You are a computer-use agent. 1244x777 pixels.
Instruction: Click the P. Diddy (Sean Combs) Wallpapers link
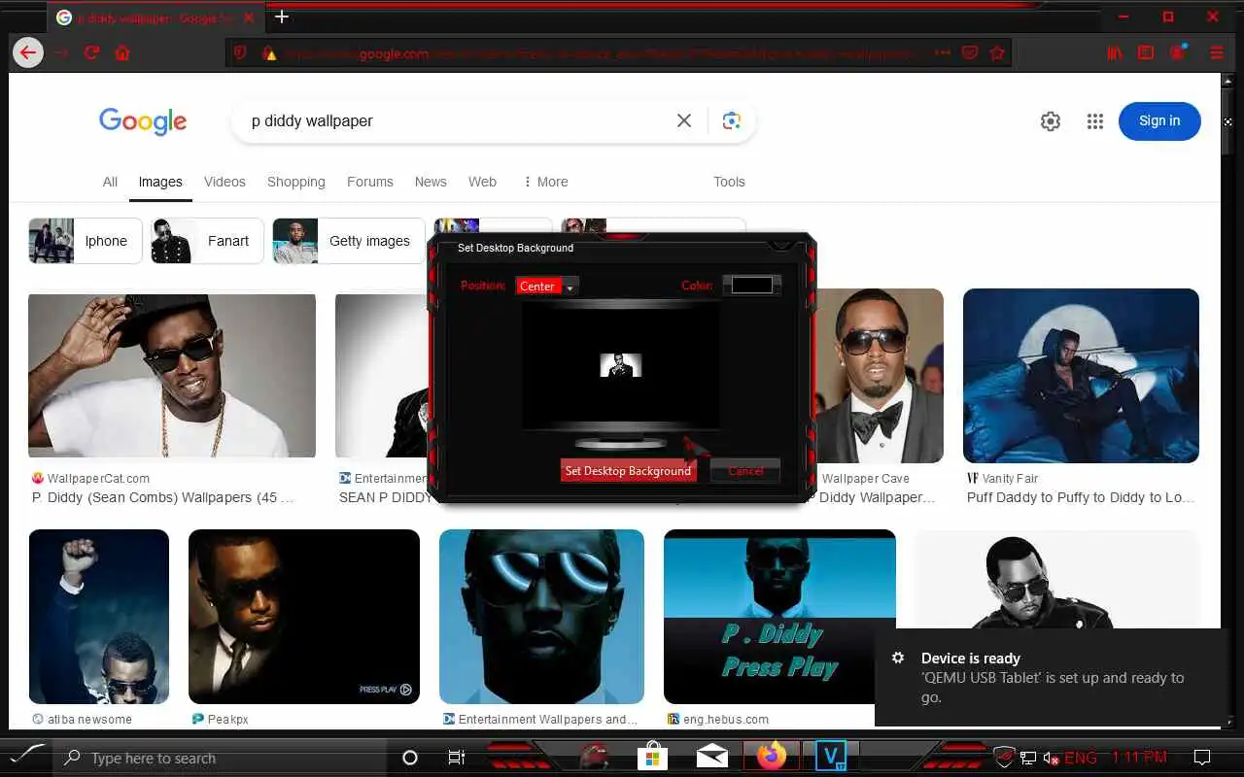point(162,497)
